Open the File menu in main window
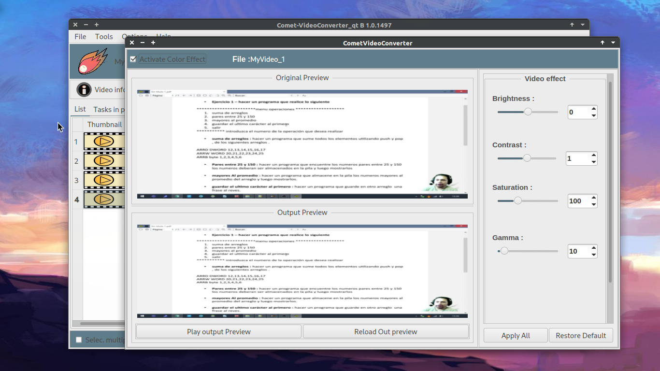This screenshot has height=371, width=660. click(80, 36)
